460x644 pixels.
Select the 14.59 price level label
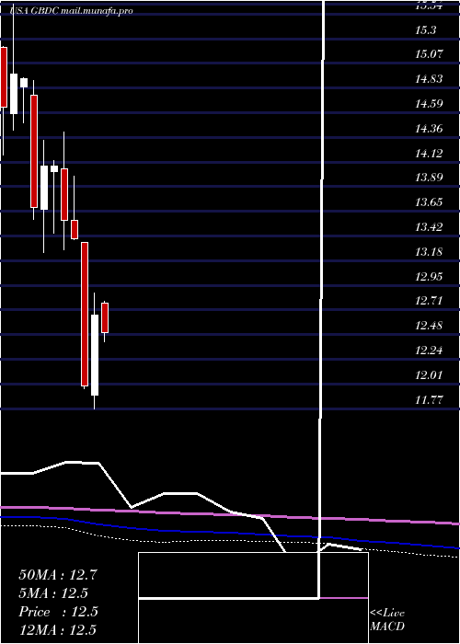click(429, 103)
